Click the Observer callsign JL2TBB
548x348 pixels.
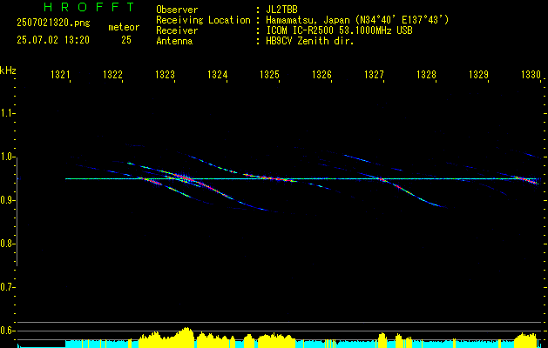point(281,10)
